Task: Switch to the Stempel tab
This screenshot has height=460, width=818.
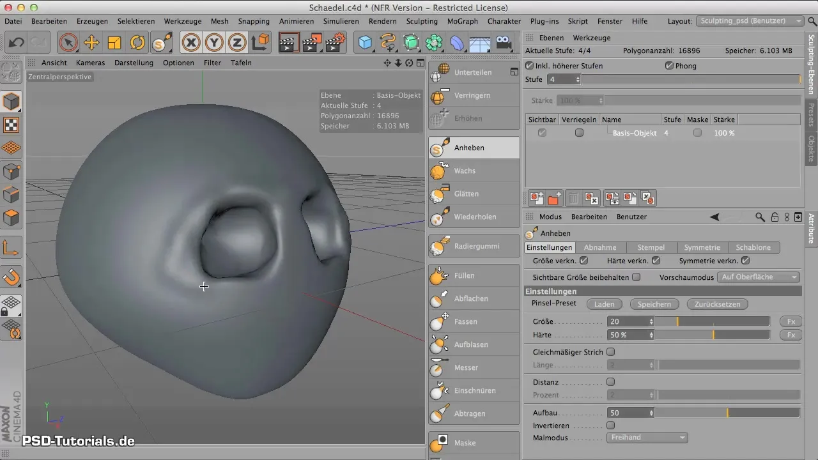Action: 651,247
